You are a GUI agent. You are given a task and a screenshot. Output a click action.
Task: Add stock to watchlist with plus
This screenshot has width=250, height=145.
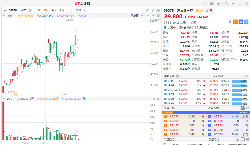[x=246, y=22]
